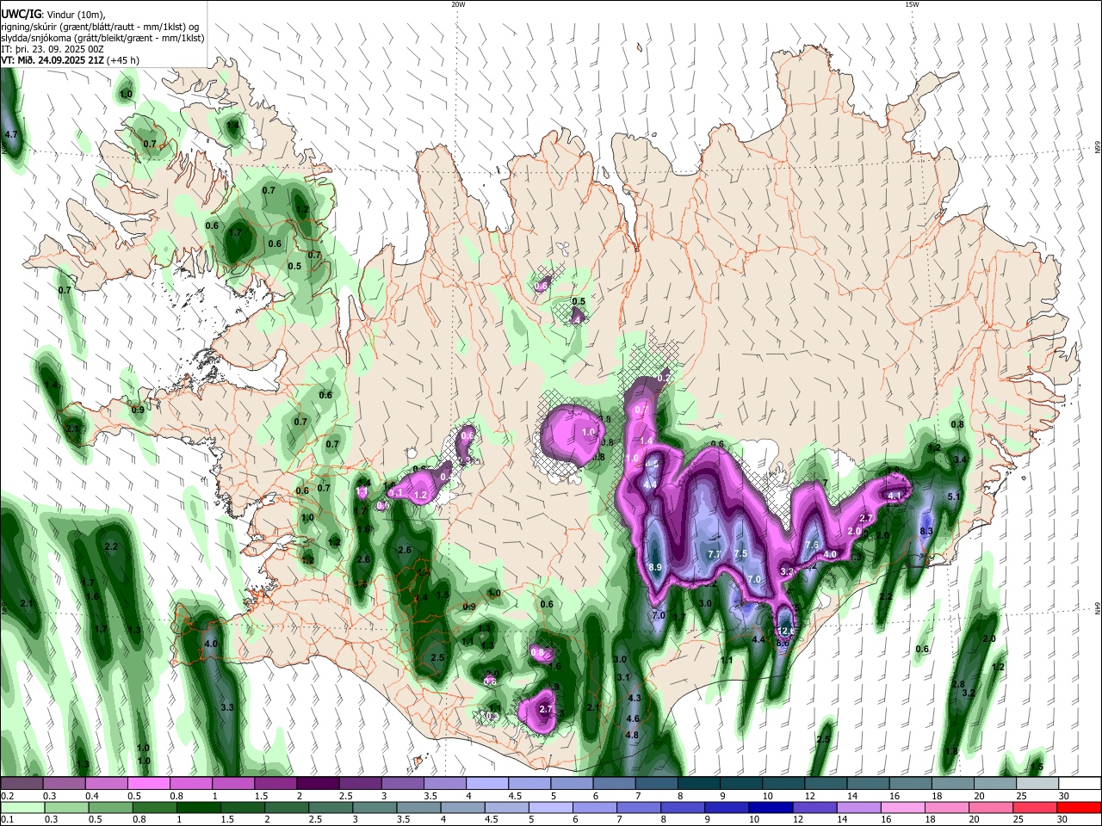Click the UWC/IG title text
The image size is (1102, 826).
coord(21,14)
